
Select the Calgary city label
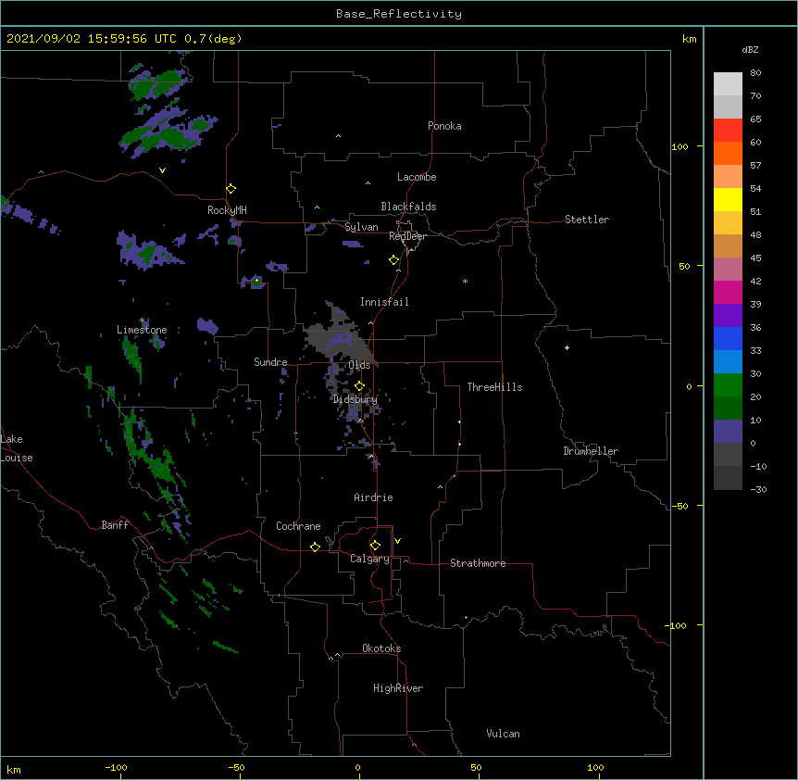click(370, 559)
